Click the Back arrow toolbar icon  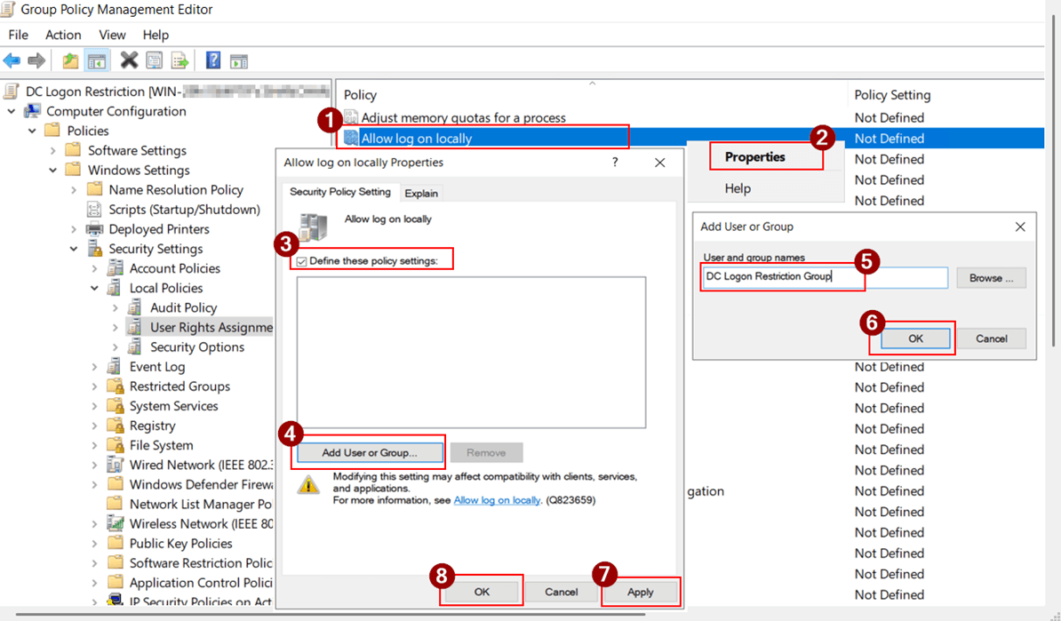coord(12,61)
